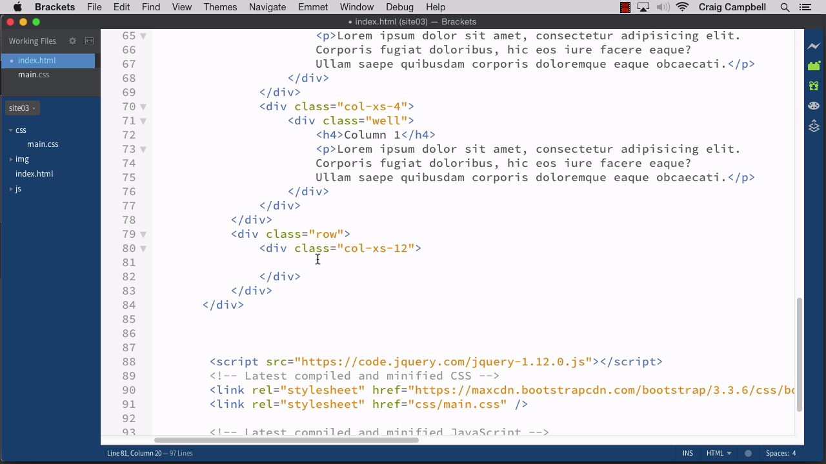Image resolution: width=826 pixels, height=464 pixels.
Task: Fold code at line 70
Action: [143, 107]
